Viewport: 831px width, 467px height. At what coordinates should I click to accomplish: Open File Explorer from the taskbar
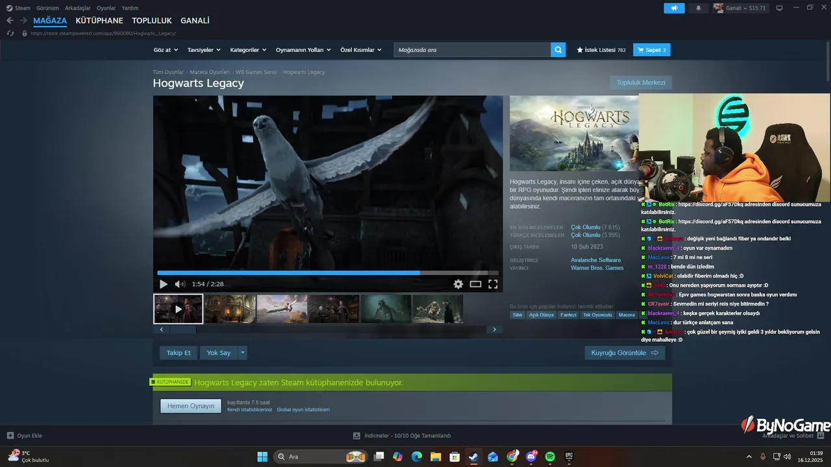(x=436, y=457)
